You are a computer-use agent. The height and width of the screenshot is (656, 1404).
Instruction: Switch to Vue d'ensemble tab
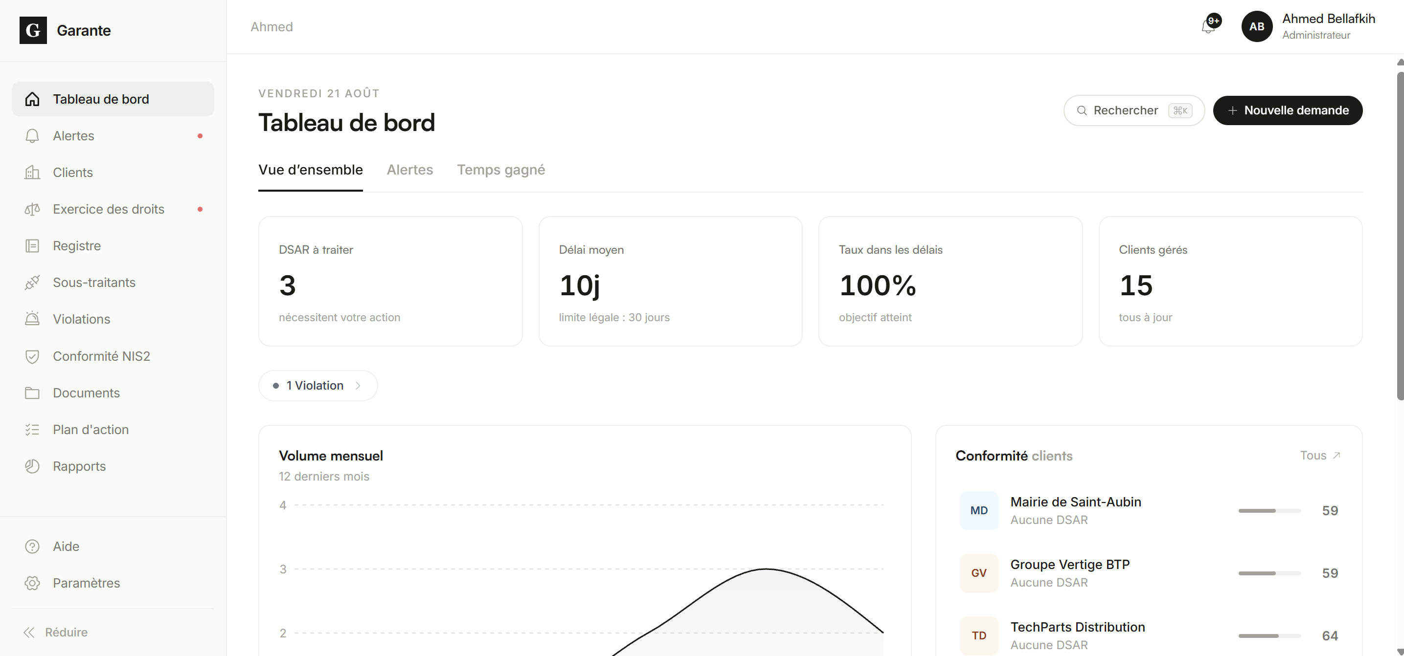click(310, 170)
